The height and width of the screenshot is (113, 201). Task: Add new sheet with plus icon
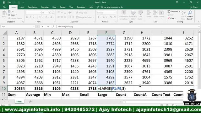(x=30, y=102)
